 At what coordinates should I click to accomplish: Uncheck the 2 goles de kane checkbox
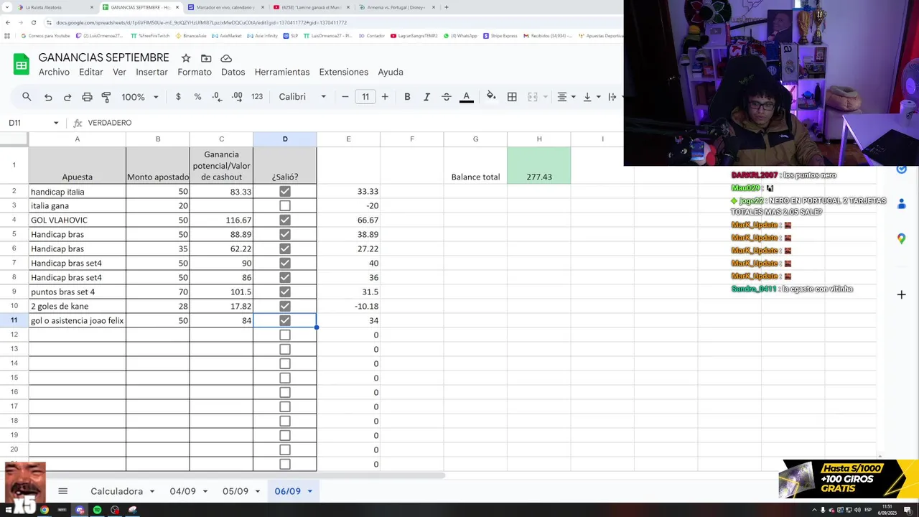point(285,306)
